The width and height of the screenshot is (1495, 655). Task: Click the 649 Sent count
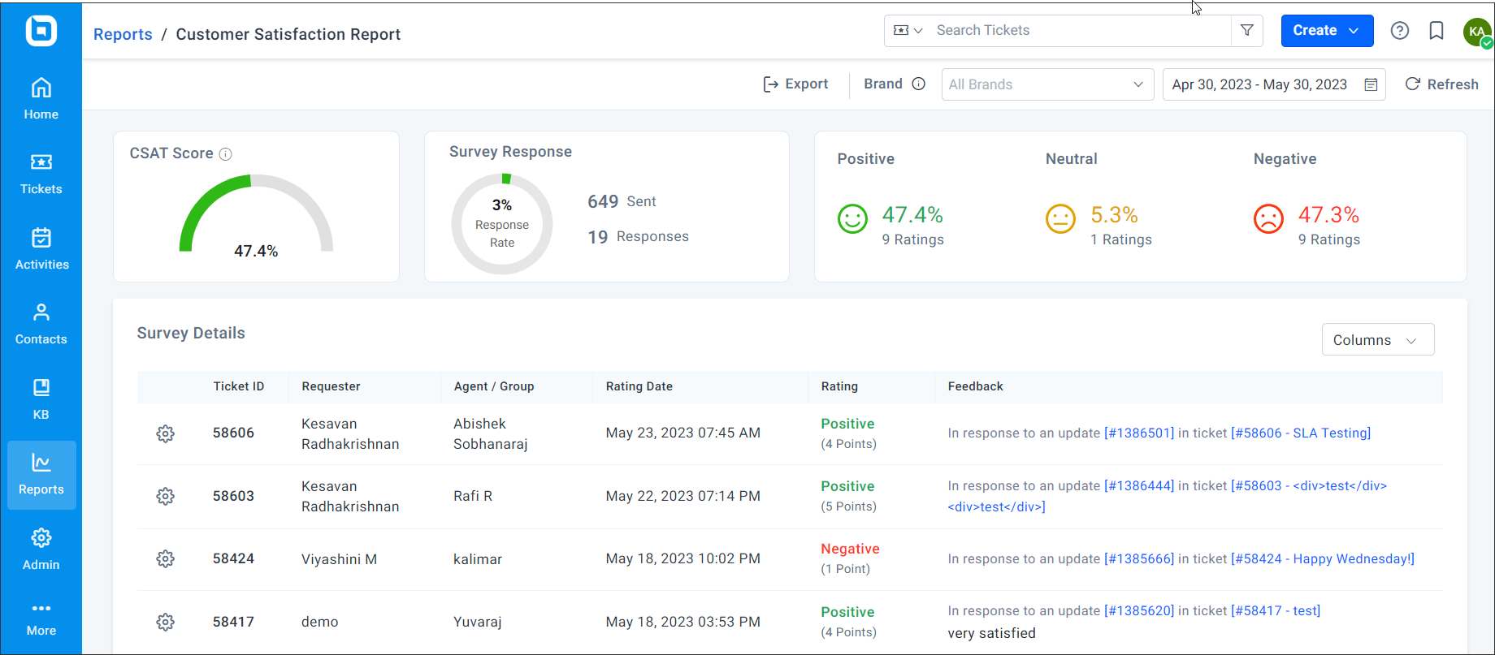(x=622, y=201)
